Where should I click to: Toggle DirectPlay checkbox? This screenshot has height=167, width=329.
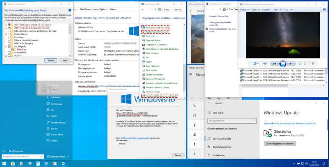click(13, 50)
